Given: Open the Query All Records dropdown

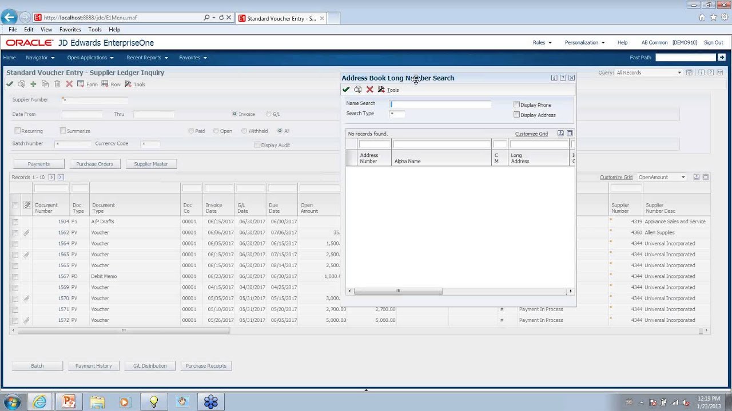Looking at the screenshot, I should click(x=649, y=72).
